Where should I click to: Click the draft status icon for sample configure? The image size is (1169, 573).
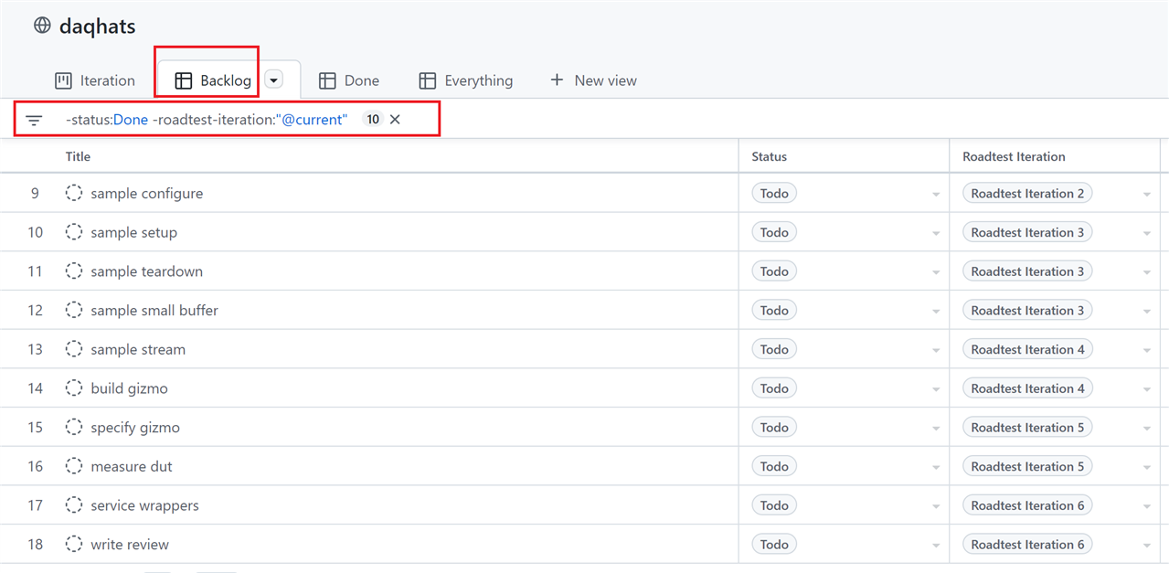click(74, 194)
